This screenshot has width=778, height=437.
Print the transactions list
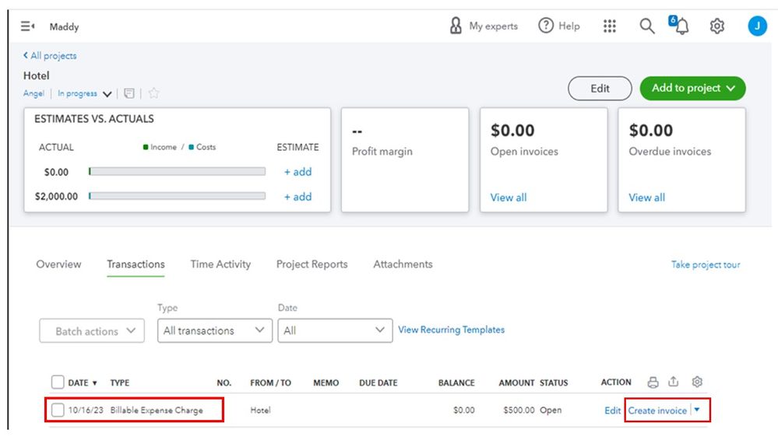point(653,382)
